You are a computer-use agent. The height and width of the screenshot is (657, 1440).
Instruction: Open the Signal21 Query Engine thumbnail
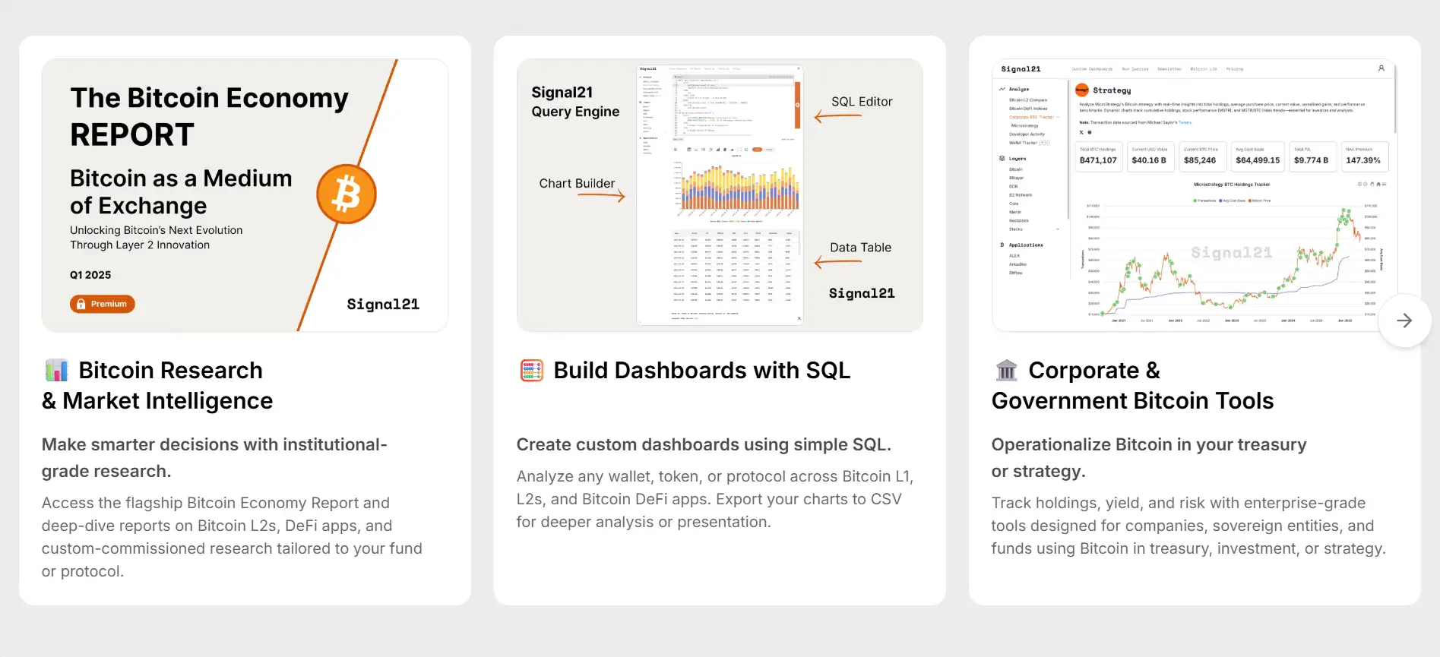click(x=720, y=195)
